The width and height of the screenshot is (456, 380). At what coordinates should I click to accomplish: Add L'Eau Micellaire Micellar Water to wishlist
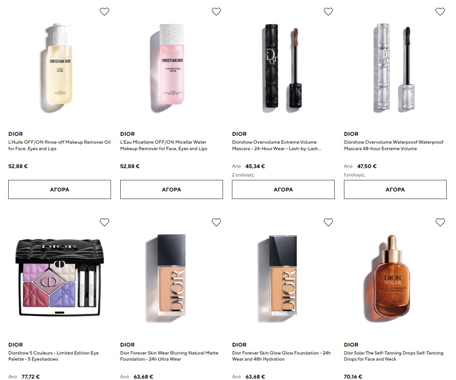pos(216,12)
